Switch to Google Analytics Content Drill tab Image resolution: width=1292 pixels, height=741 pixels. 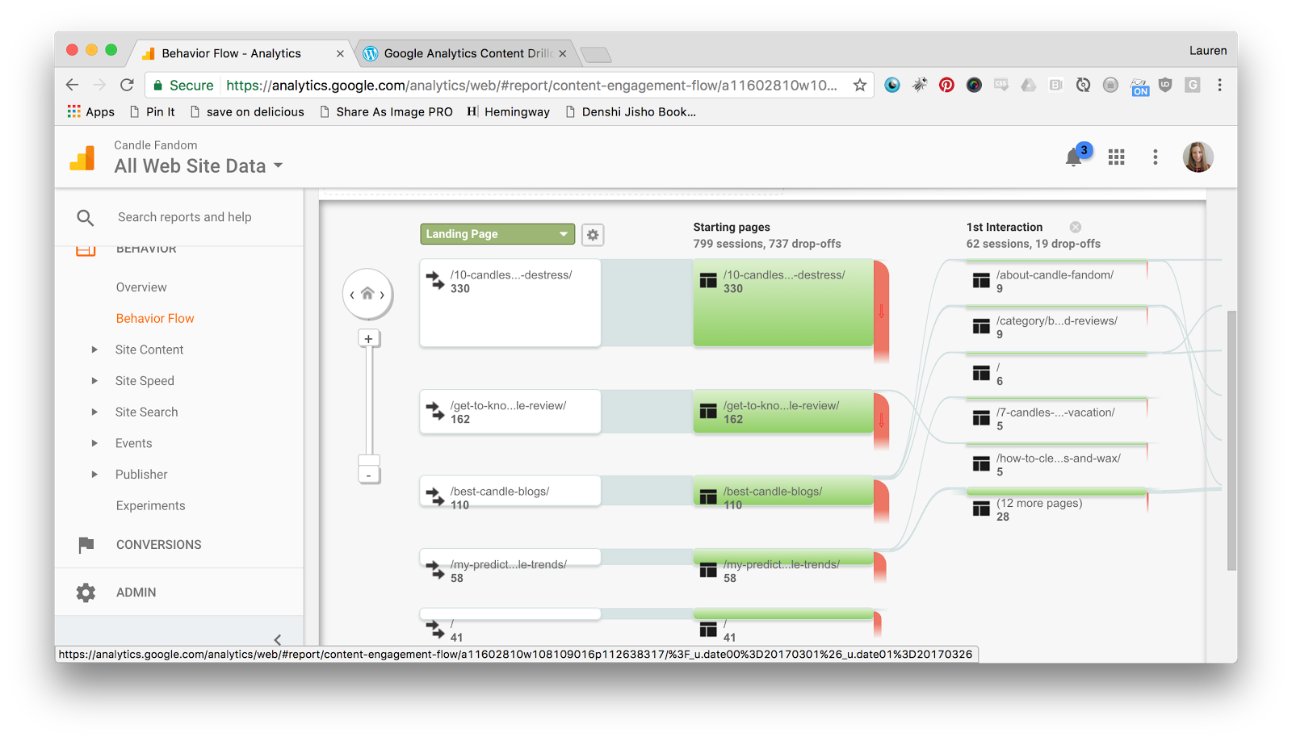coord(464,53)
